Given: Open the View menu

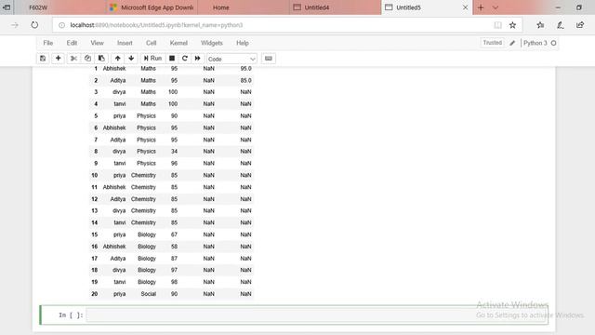Looking at the screenshot, I should pos(97,43).
